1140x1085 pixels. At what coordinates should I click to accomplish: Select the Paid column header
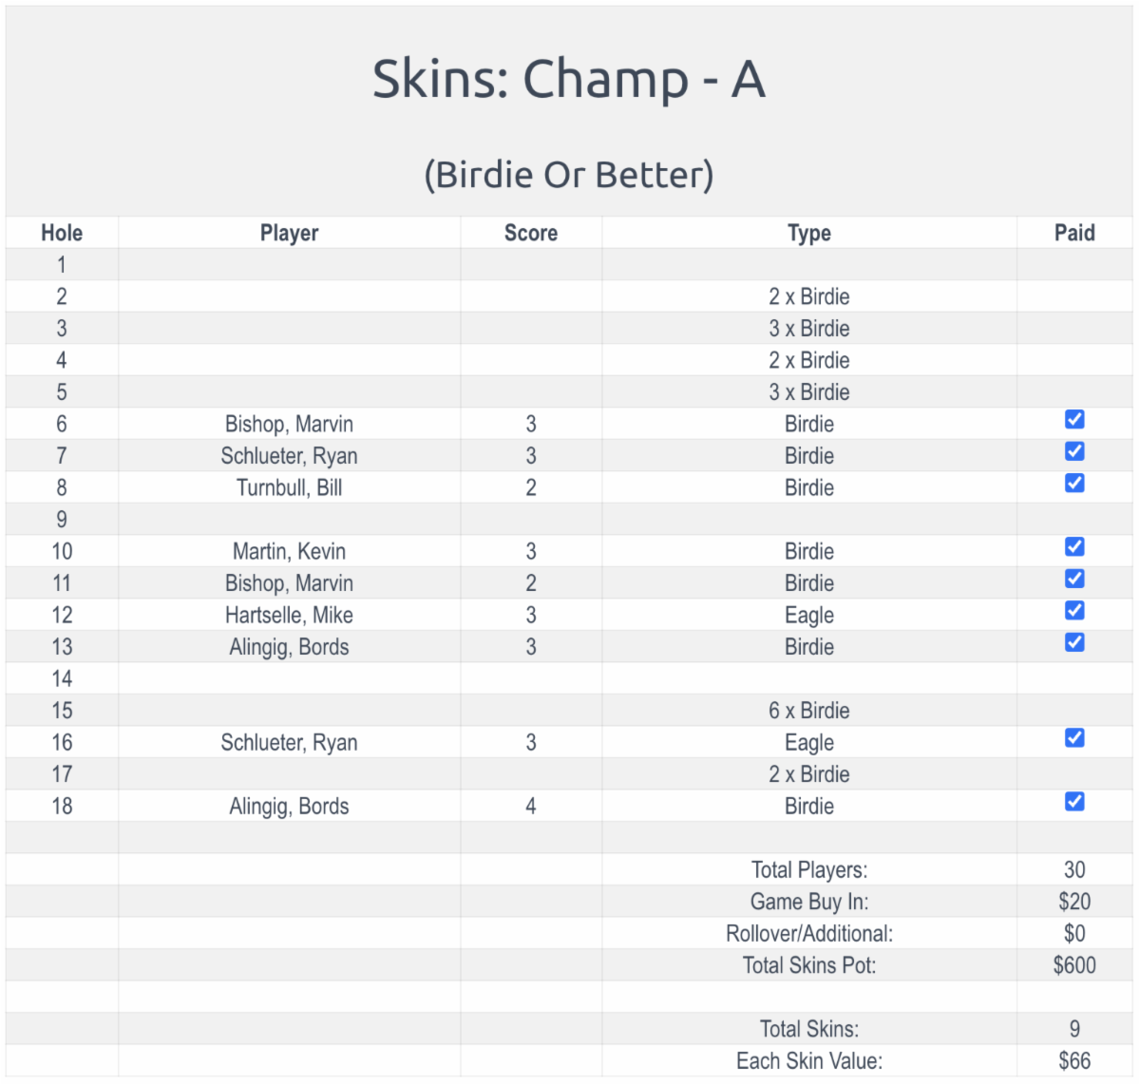[x=1074, y=233]
